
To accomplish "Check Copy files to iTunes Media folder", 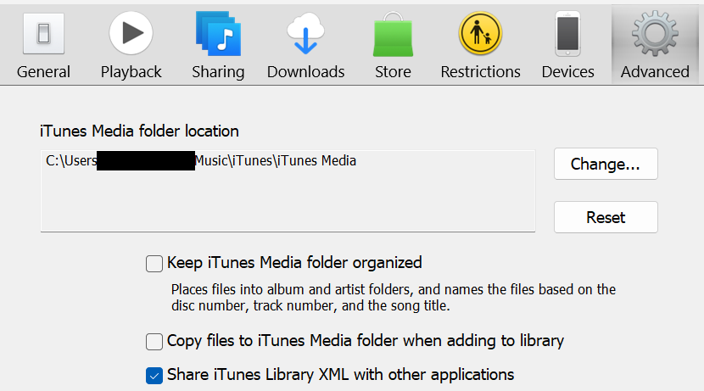I will (x=154, y=342).
